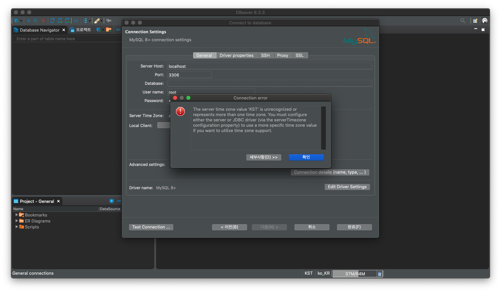Click the New SQL script icon with plus
Image resolution: width=501 pixels, height=292 pixels.
pos(68,21)
